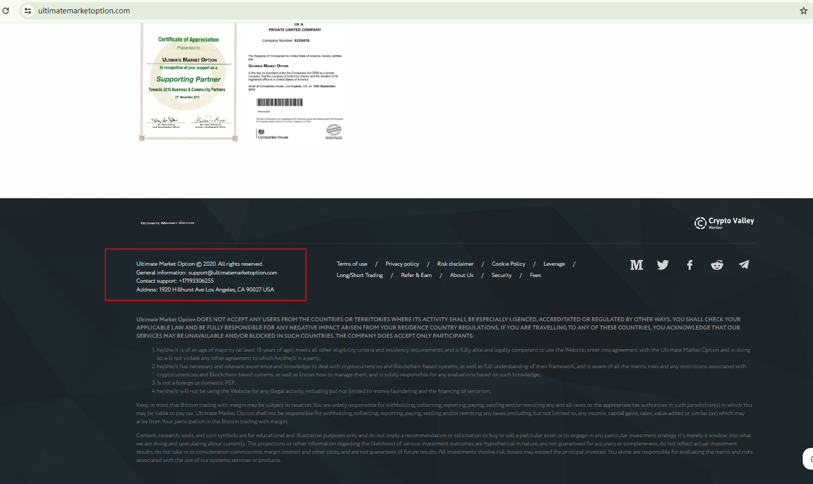Screen dimensions: 813x484
Task: Click the uppercase 'DOES NOT ACCEPT ANY USERS' disclaimer heading
Action: pyautogui.click(x=438, y=327)
